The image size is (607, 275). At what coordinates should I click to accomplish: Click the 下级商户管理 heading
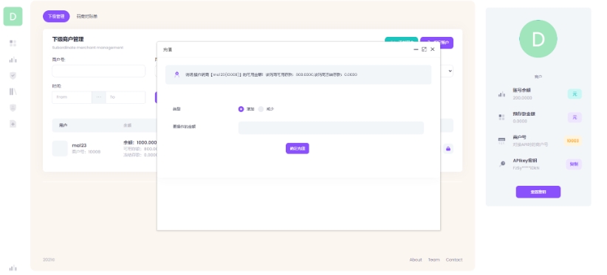pyautogui.click(x=68, y=39)
